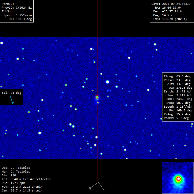
Task: Click the Tel 0.40-m f/3.47 reflector text
Action: 27,179
